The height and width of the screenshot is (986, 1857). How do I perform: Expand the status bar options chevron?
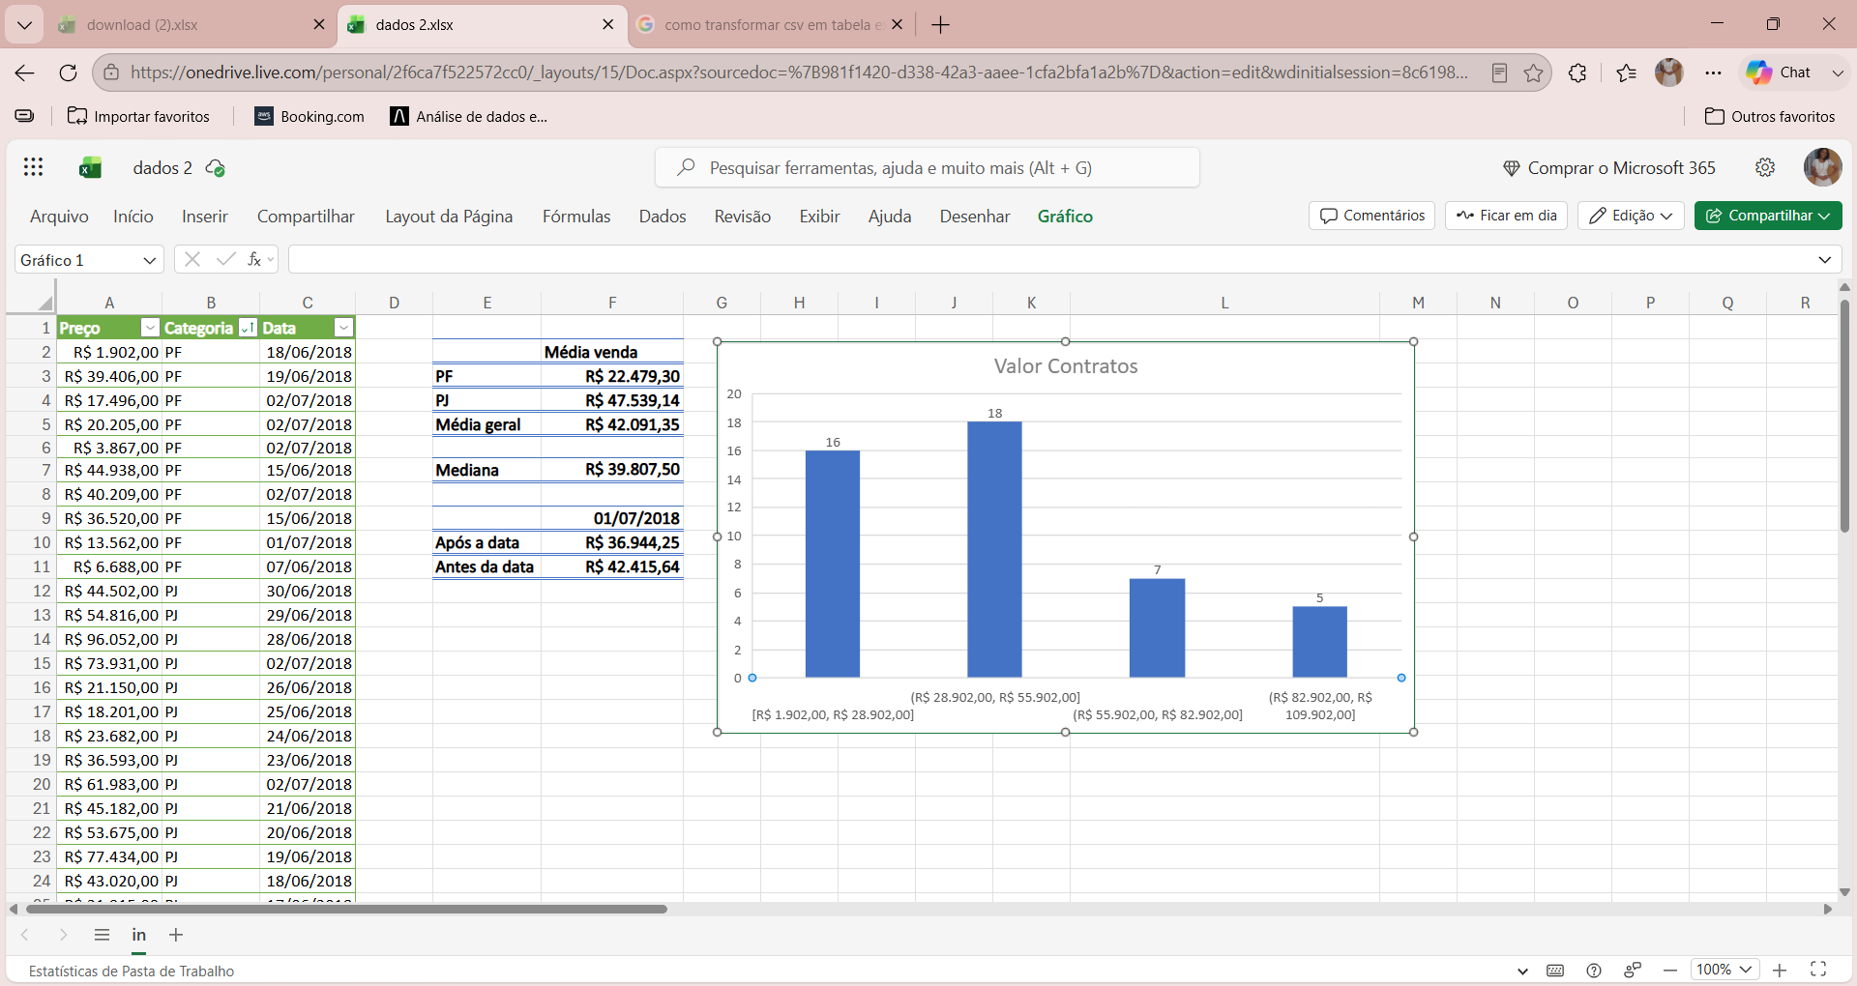click(1523, 971)
